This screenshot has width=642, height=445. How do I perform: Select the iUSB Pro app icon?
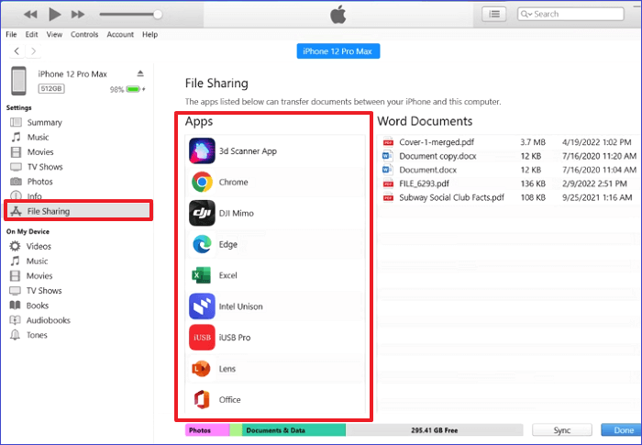(202, 338)
